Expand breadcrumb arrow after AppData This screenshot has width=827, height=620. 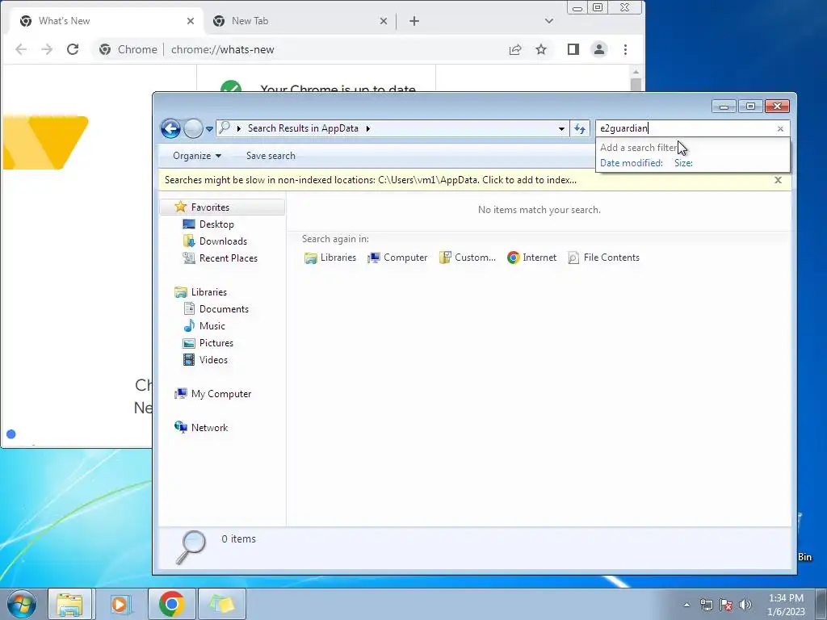[368, 128]
